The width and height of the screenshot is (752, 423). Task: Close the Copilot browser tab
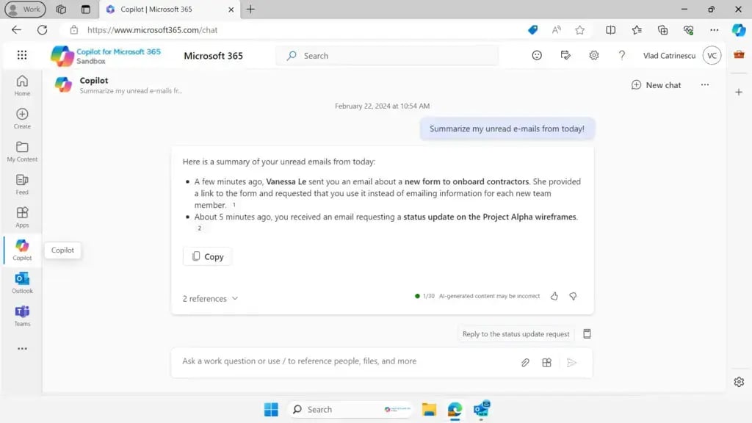(231, 10)
